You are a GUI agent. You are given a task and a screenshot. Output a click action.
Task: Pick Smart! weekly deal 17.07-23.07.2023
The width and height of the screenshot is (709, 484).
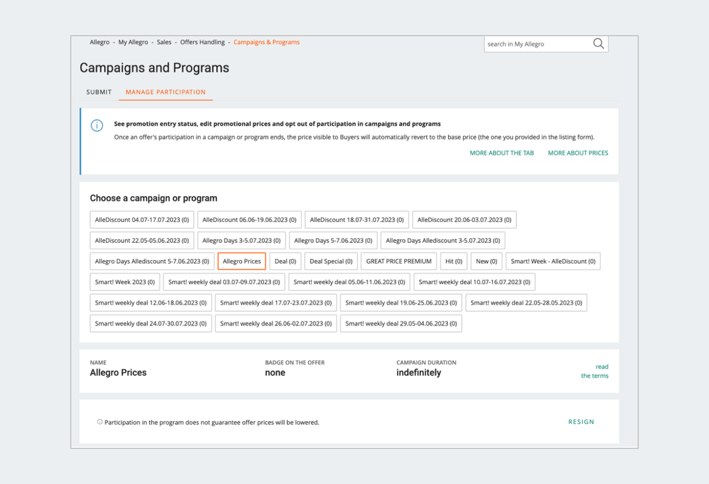(x=276, y=303)
